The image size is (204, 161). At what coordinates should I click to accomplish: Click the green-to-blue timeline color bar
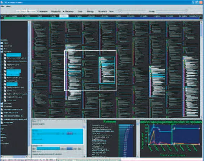pyautogui.click(x=102, y=18)
